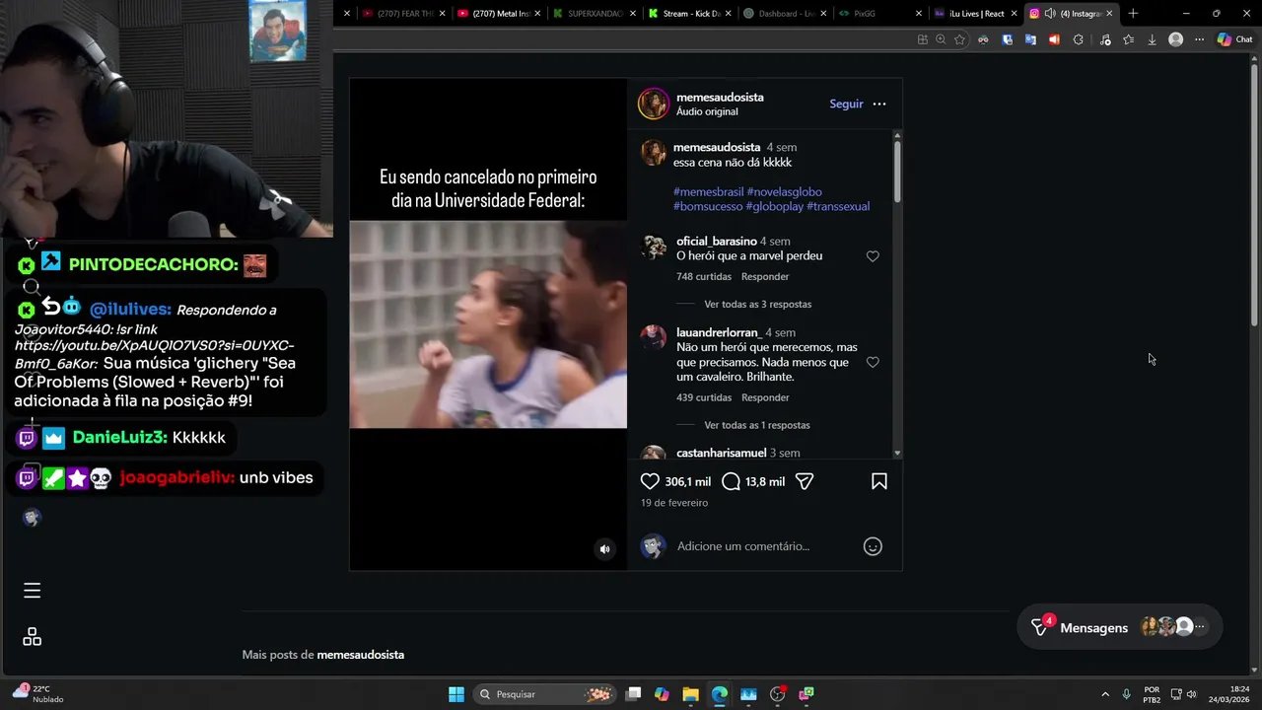The image size is (1262, 710).
Task: Open the Windows Start menu
Action: click(x=456, y=694)
